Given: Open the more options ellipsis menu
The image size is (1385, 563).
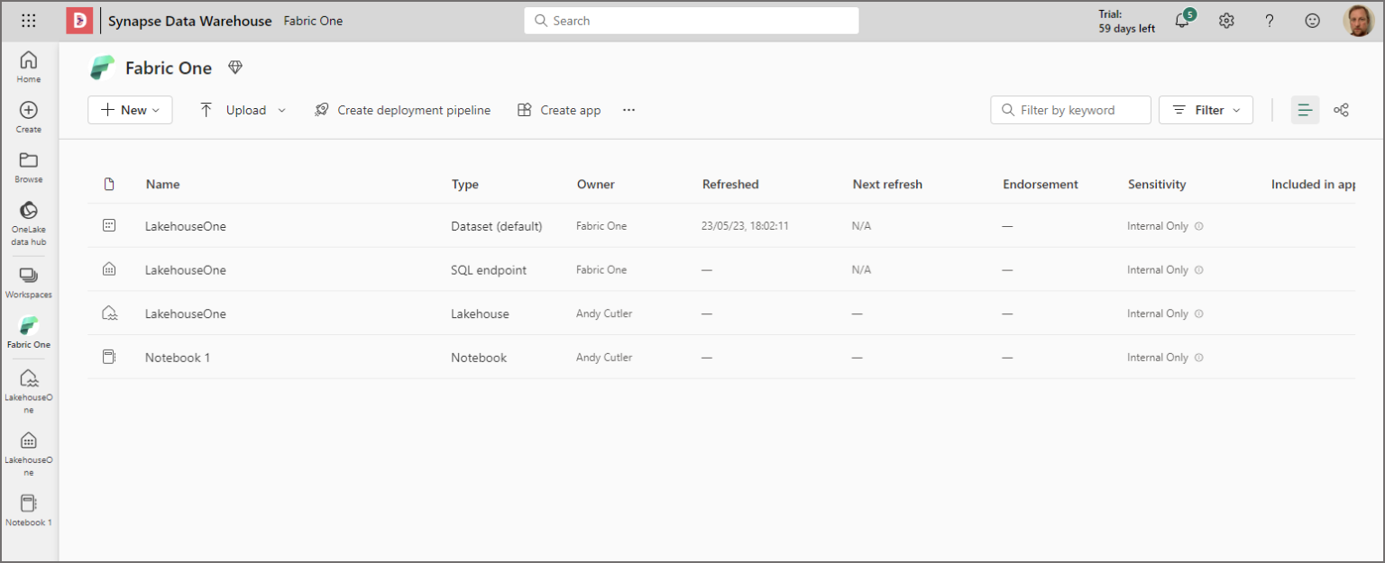Looking at the screenshot, I should pyautogui.click(x=628, y=109).
